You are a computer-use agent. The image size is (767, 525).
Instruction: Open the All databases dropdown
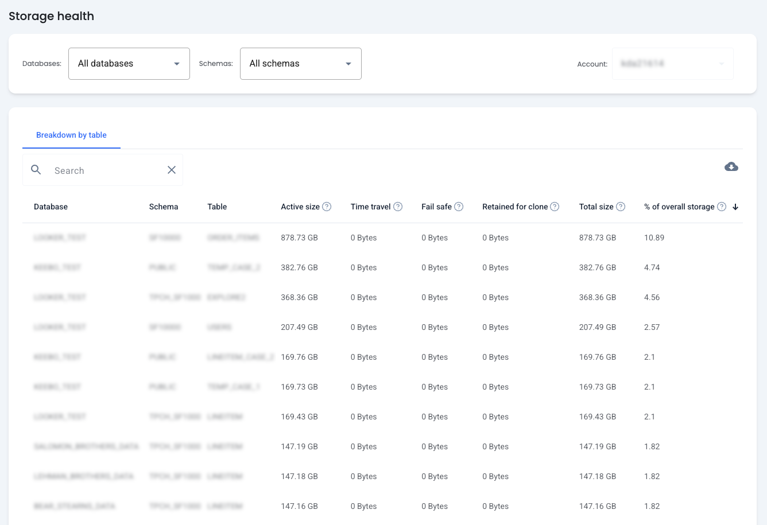pos(129,64)
